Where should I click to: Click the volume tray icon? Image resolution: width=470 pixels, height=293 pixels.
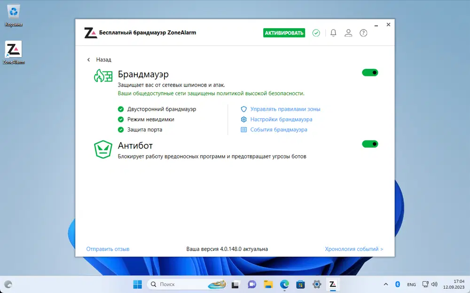point(434,284)
